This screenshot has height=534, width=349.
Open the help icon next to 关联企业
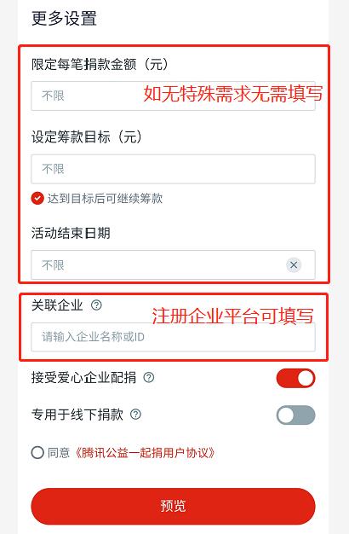96,305
